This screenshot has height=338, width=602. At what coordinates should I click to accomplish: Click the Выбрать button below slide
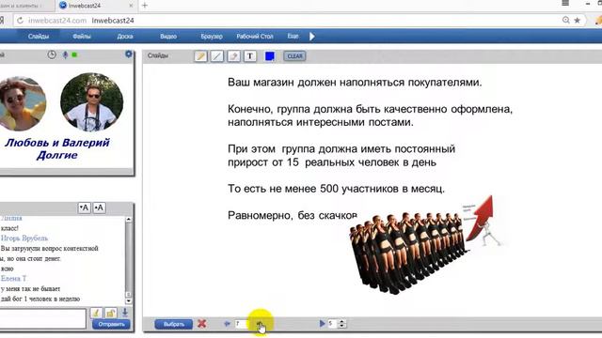point(173,324)
